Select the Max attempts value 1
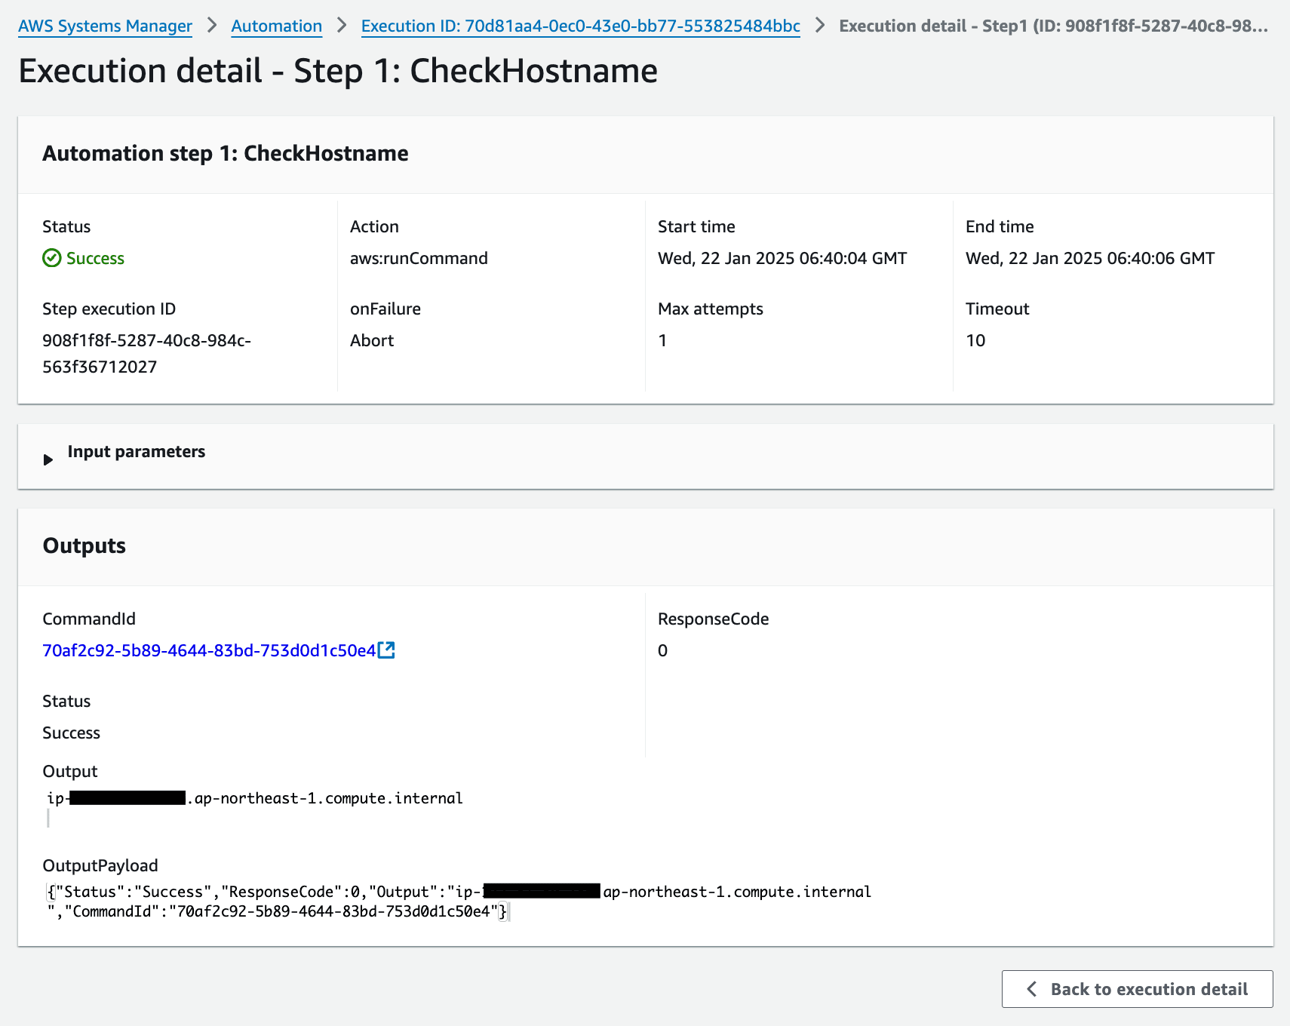 [662, 340]
